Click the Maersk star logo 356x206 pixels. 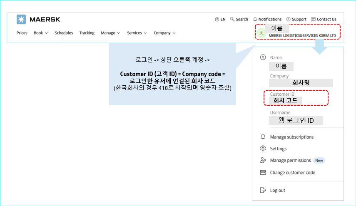pos(21,19)
